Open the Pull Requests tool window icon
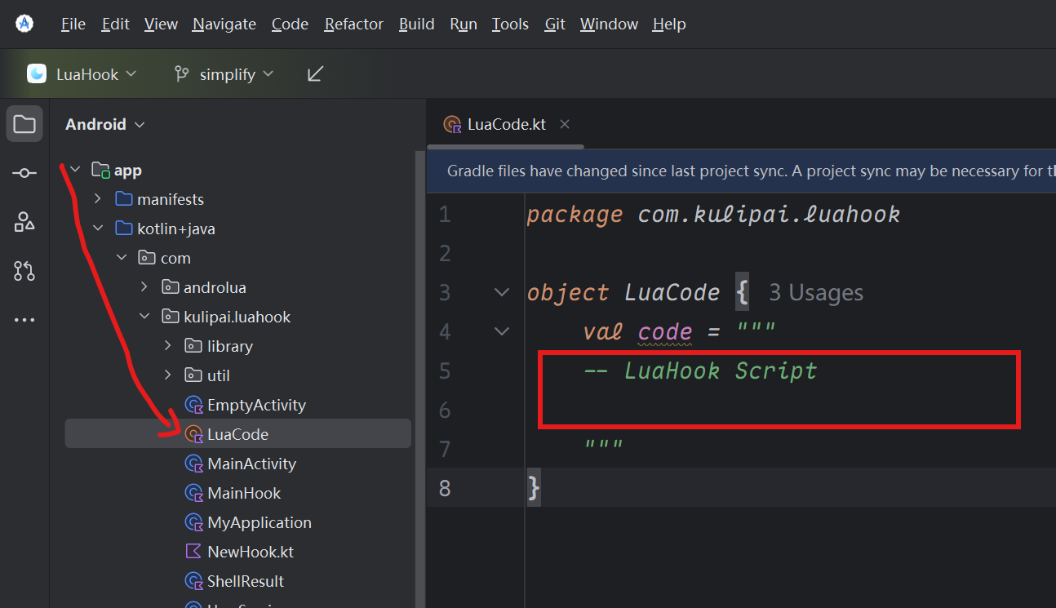Image resolution: width=1056 pixels, height=608 pixels. tap(24, 271)
